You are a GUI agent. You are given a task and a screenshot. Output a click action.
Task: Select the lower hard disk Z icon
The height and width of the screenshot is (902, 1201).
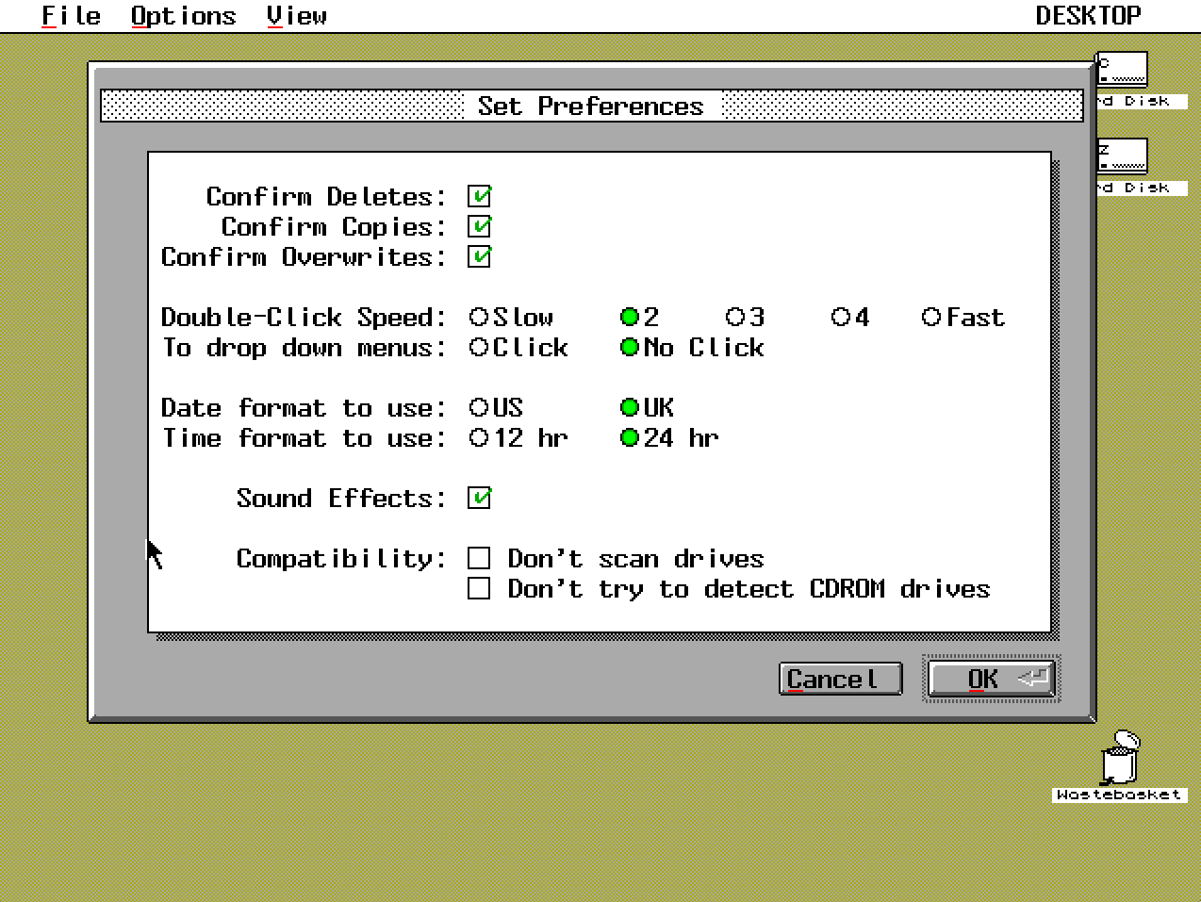1123,156
